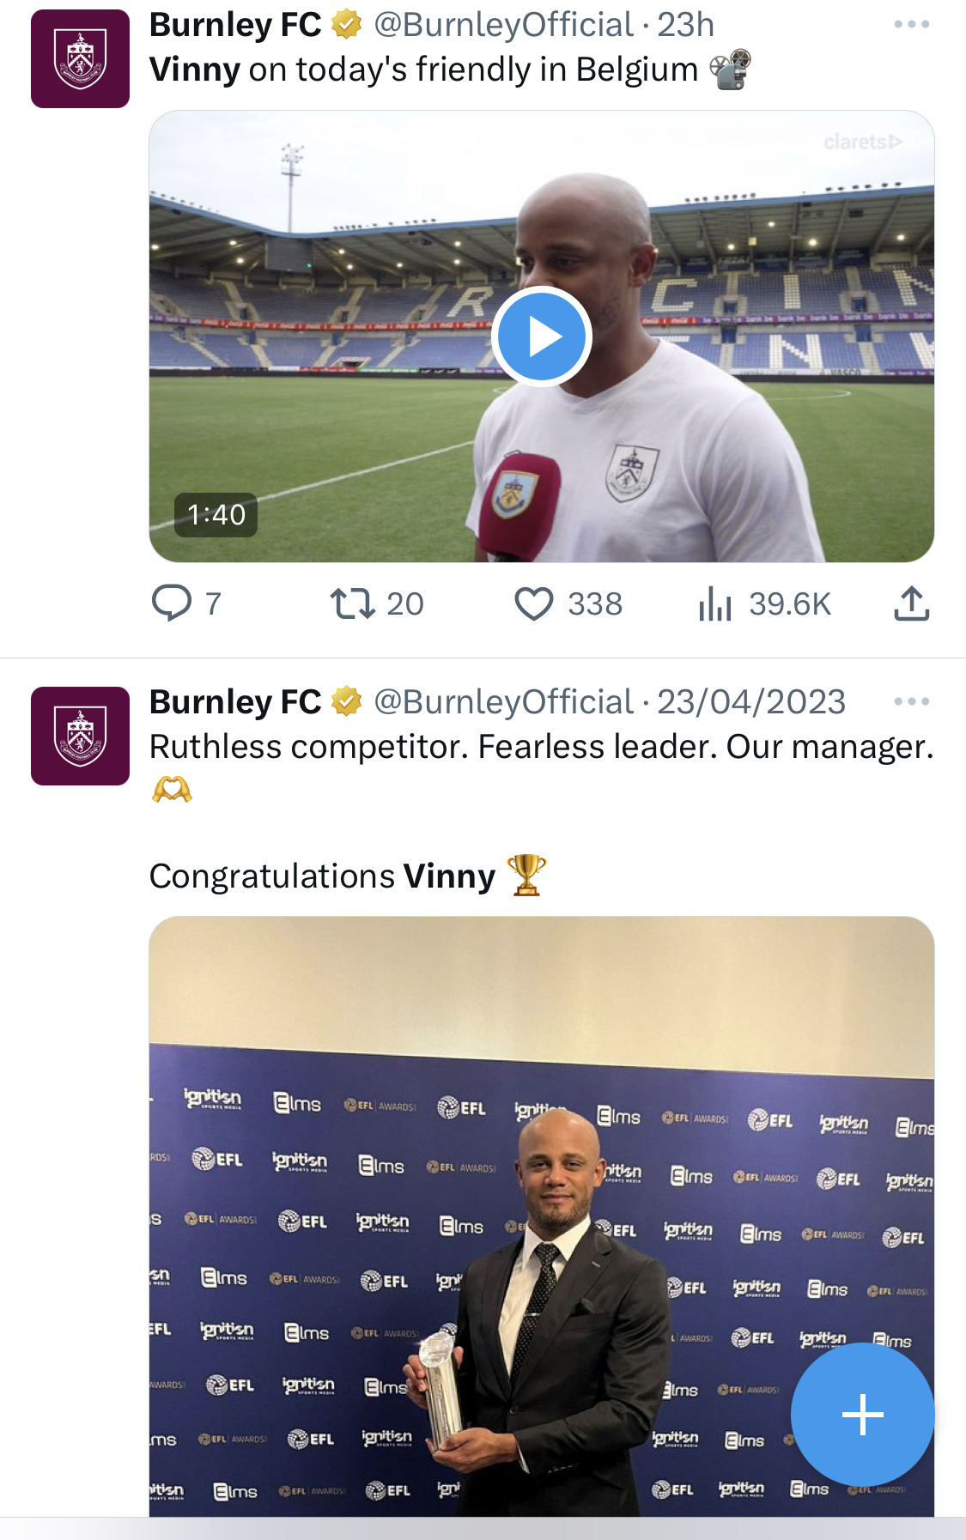Tap the gold verified badge on second tweet
Image resolution: width=966 pixels, height=1540 pixels.
click(346, 702)
